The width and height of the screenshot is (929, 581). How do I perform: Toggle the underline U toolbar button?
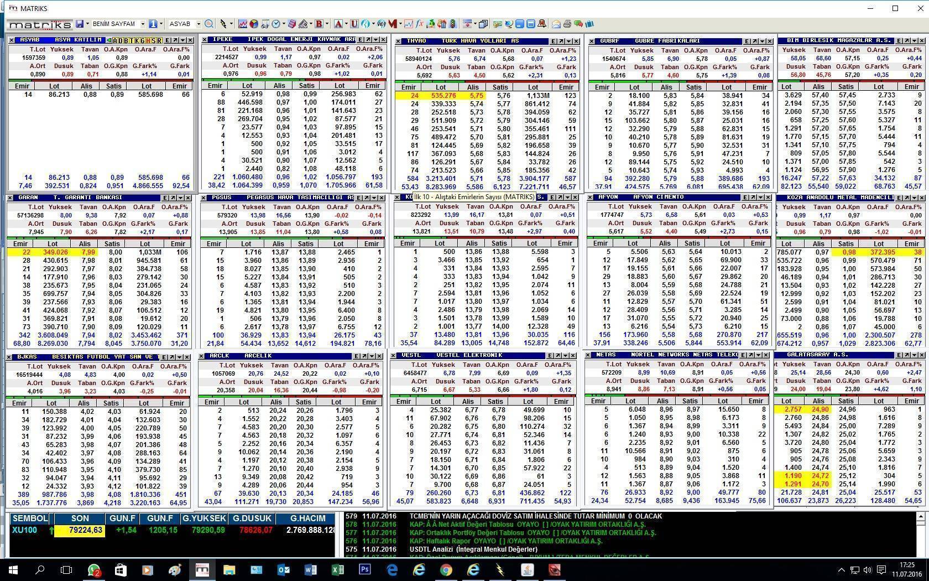pyautogui.click(x=354, y=24)
